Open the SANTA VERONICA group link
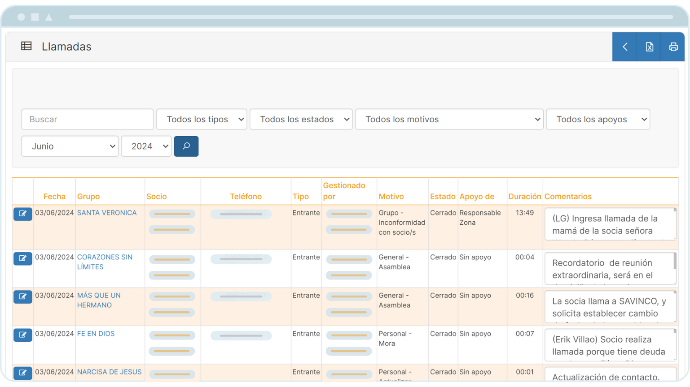Viewport: 690px width, 387px height. (x=107, y=213)
